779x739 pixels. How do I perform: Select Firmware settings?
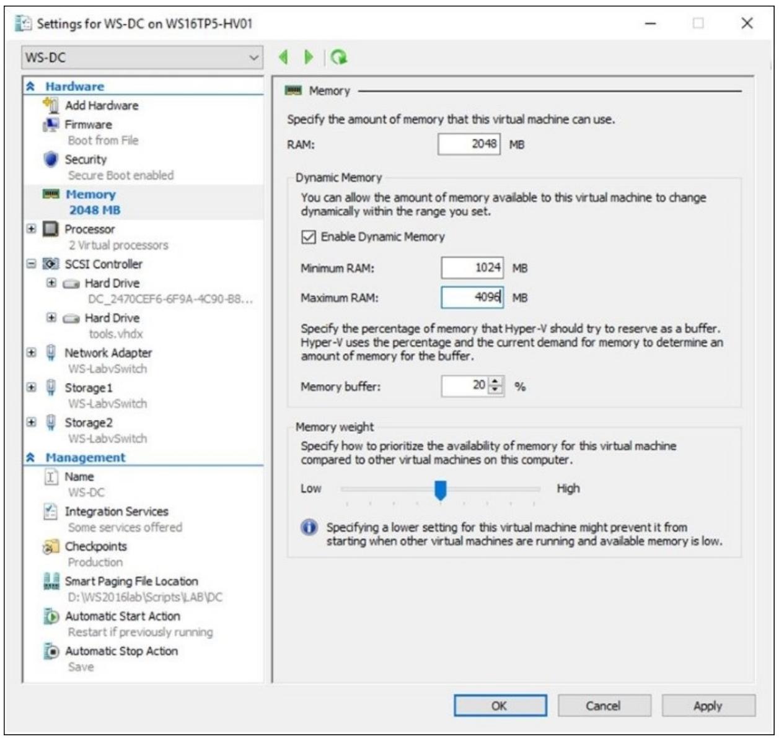tap(88, 125)
